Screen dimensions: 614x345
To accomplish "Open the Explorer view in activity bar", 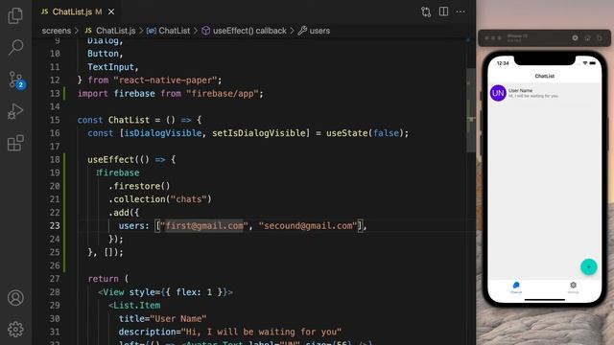I will coord(15,15).
